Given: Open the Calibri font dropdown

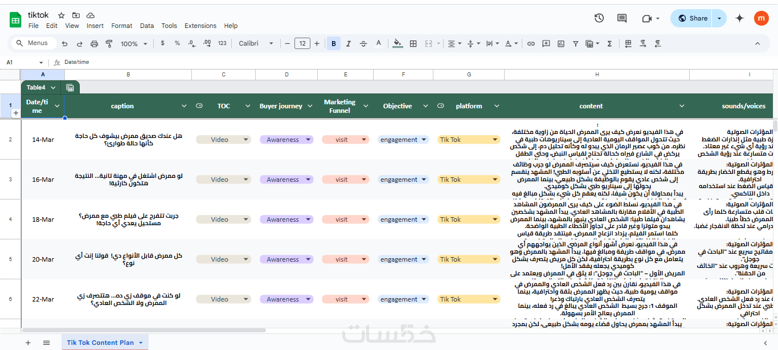Looking at the screenshot, I should tap(257, 43).
